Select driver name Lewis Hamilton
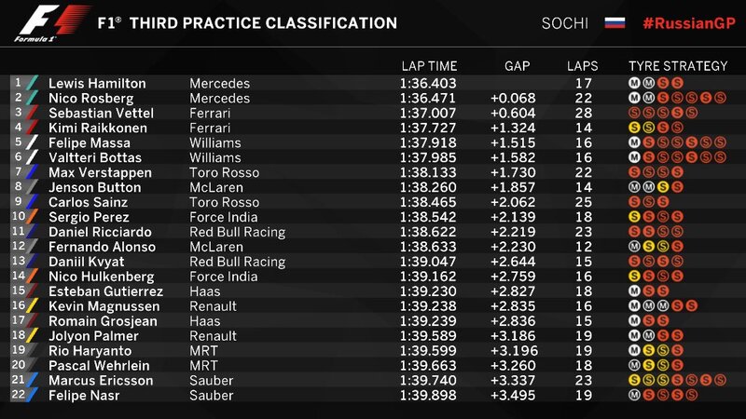Viewport: 746px width, 419px height. pyautogui.click(x=97, y=83)
